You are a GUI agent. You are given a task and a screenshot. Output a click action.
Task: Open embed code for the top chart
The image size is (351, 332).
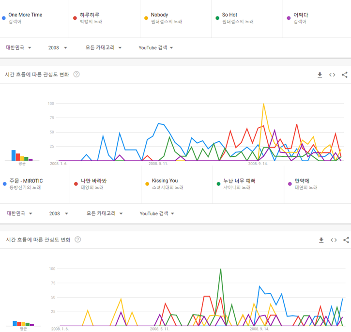(x=332, y=75)
